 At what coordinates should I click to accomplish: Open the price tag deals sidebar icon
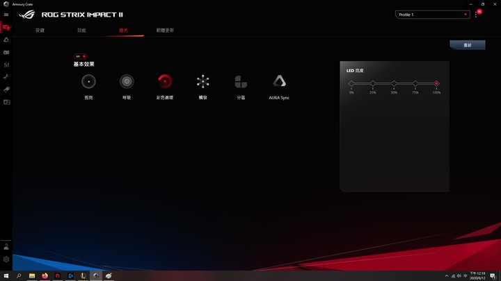pyautogui.click(x=6, y=90)
